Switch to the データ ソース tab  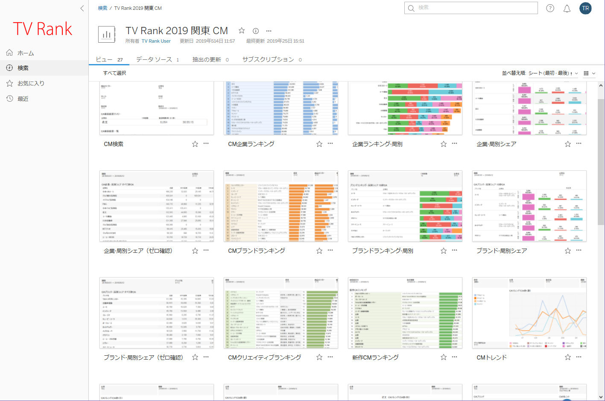pos(154,59)
